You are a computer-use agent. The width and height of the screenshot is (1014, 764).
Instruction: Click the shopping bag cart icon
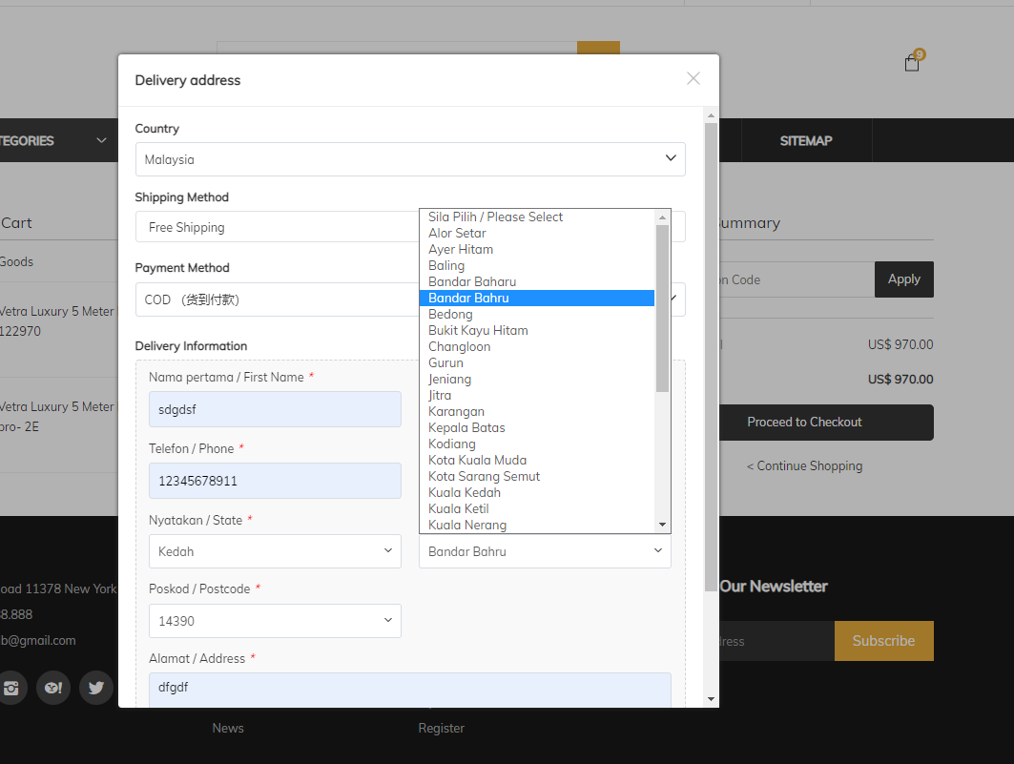[x=912, y=63]
